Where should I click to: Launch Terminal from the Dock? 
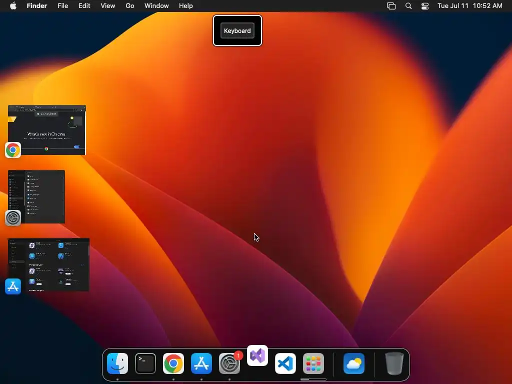145,363
